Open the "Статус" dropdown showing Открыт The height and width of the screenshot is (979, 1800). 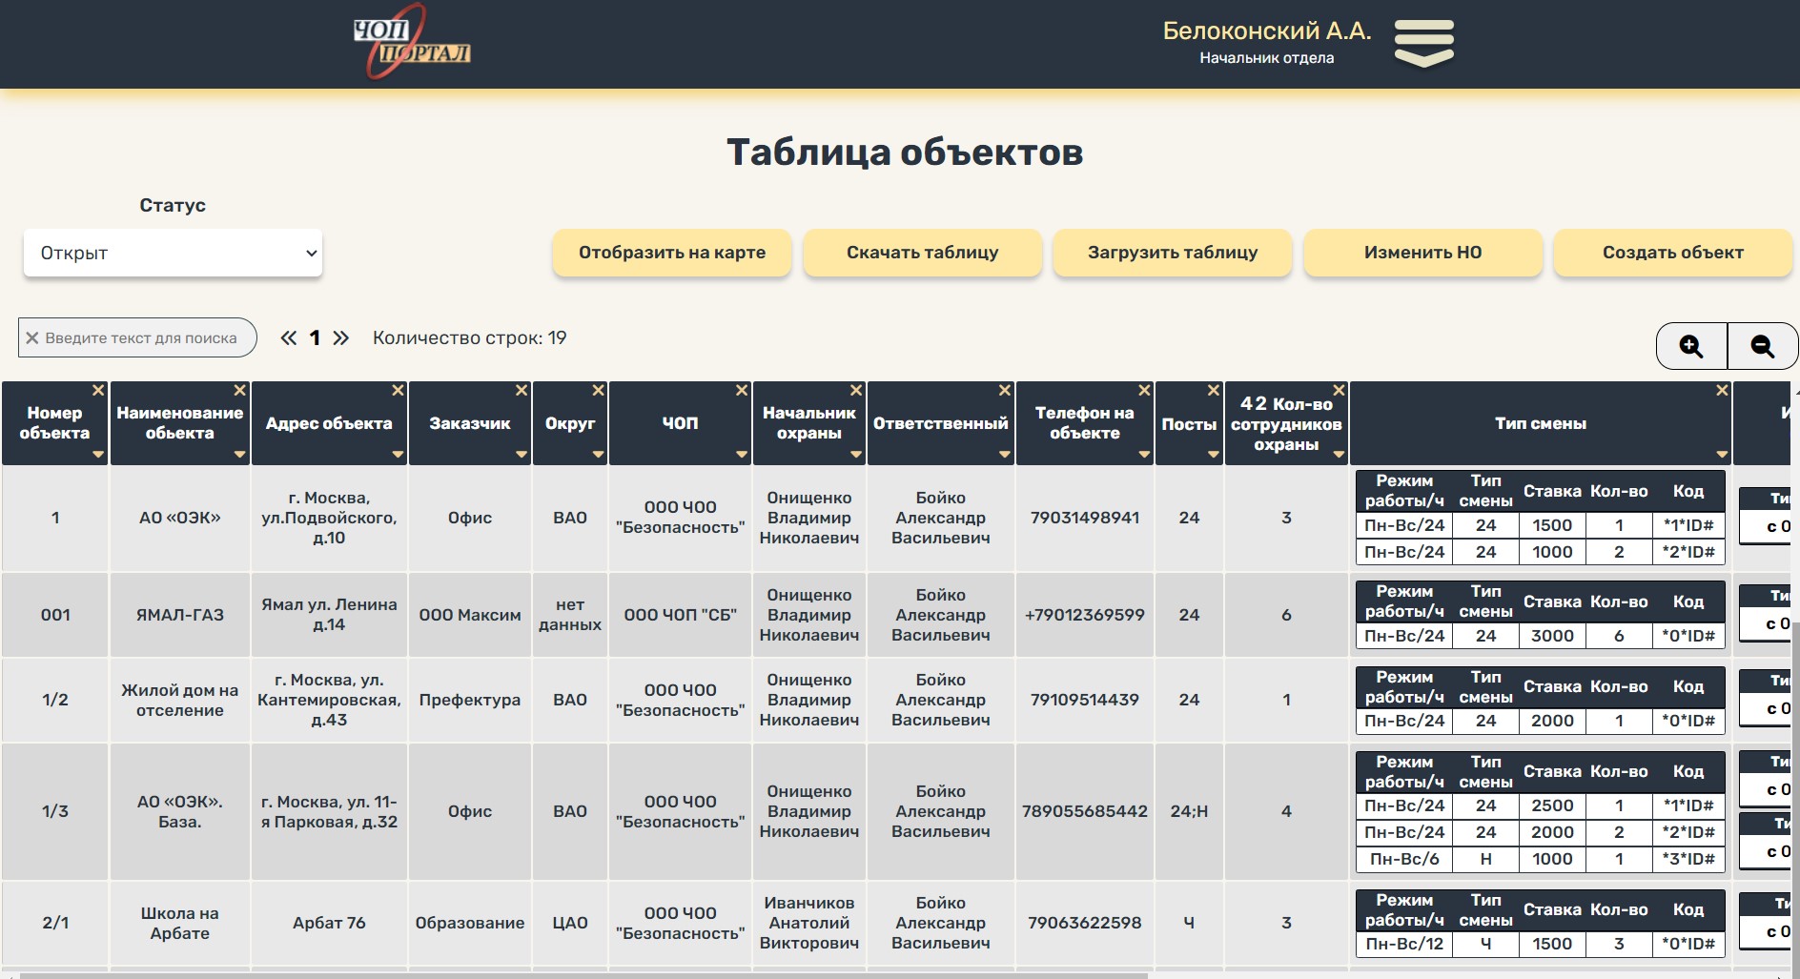point(174,253)
